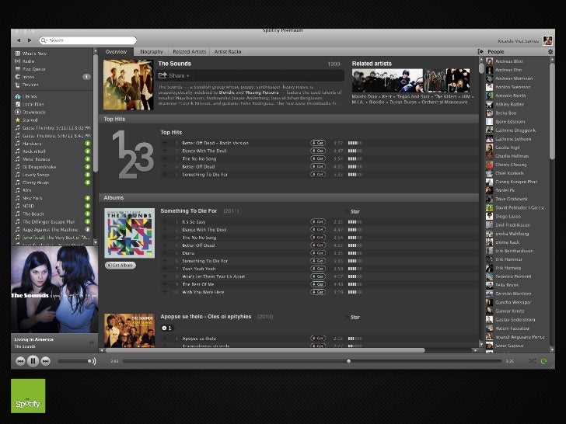Open People panel settings gear
Image resolution: width=566 pixels, height=424 pixels.
(x=550, y=51)
